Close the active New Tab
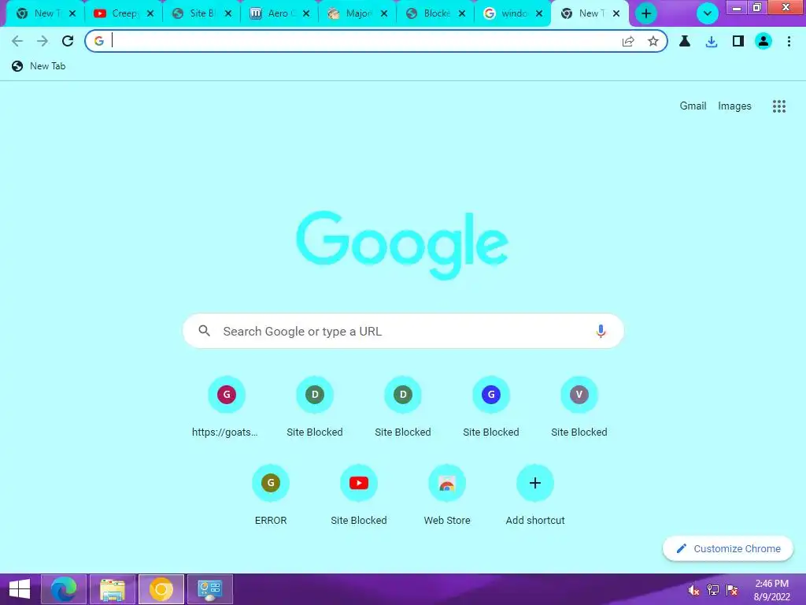 click(616, 13)
